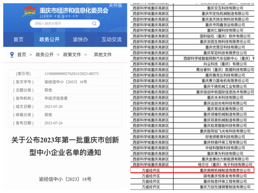Switch to 关怀版 accessibility mode

pos(116,6)
